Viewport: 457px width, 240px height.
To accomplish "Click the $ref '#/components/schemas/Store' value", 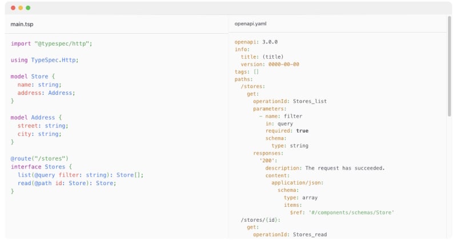I will click(351, 213).
